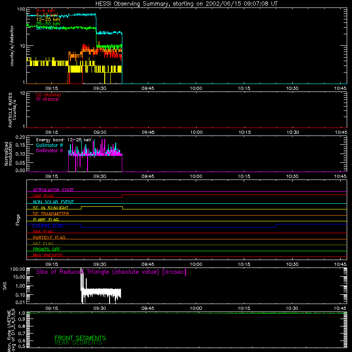Click the vertical Flags axis label
The width and height of the screenshot is (352, 352).
click(x=18, y=220)
